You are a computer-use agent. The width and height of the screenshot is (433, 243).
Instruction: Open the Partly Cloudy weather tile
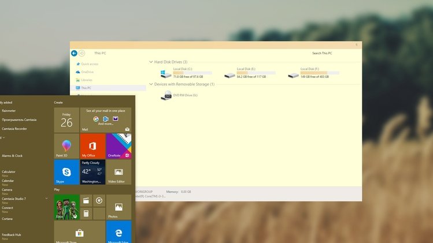(x=92, y=172)
